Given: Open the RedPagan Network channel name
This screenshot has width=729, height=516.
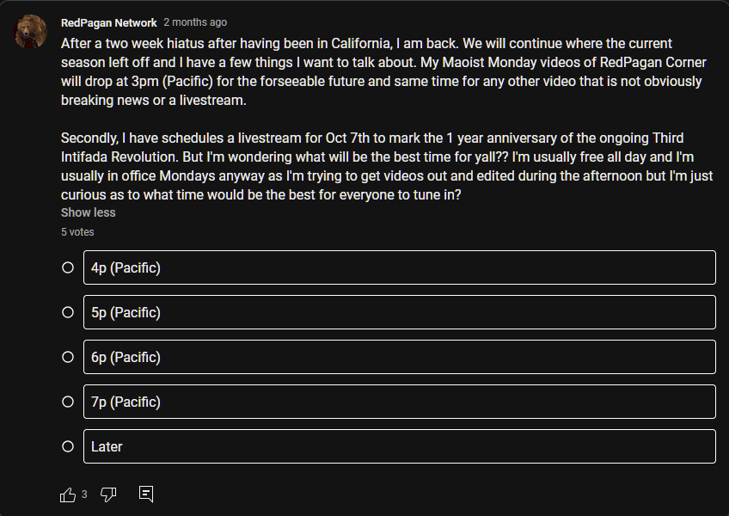Looking at the screenshot, I should coord(108,22).
